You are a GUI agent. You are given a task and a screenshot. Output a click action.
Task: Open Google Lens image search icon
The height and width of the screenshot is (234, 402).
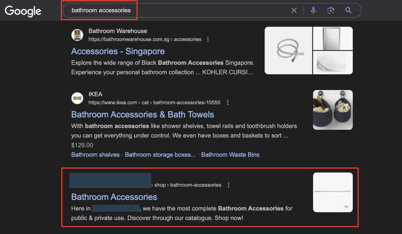click(x=331, y=11)
